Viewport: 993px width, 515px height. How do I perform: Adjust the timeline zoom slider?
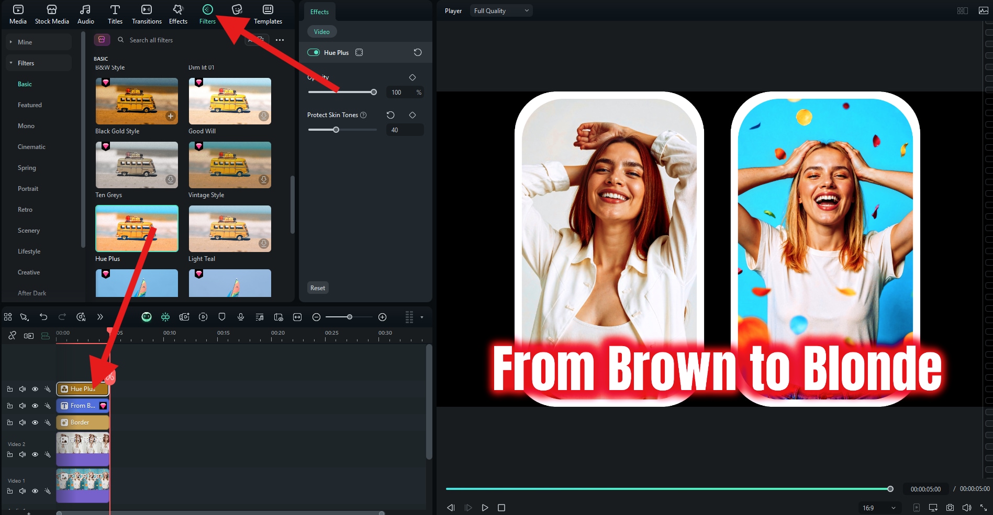pos(349,317)
